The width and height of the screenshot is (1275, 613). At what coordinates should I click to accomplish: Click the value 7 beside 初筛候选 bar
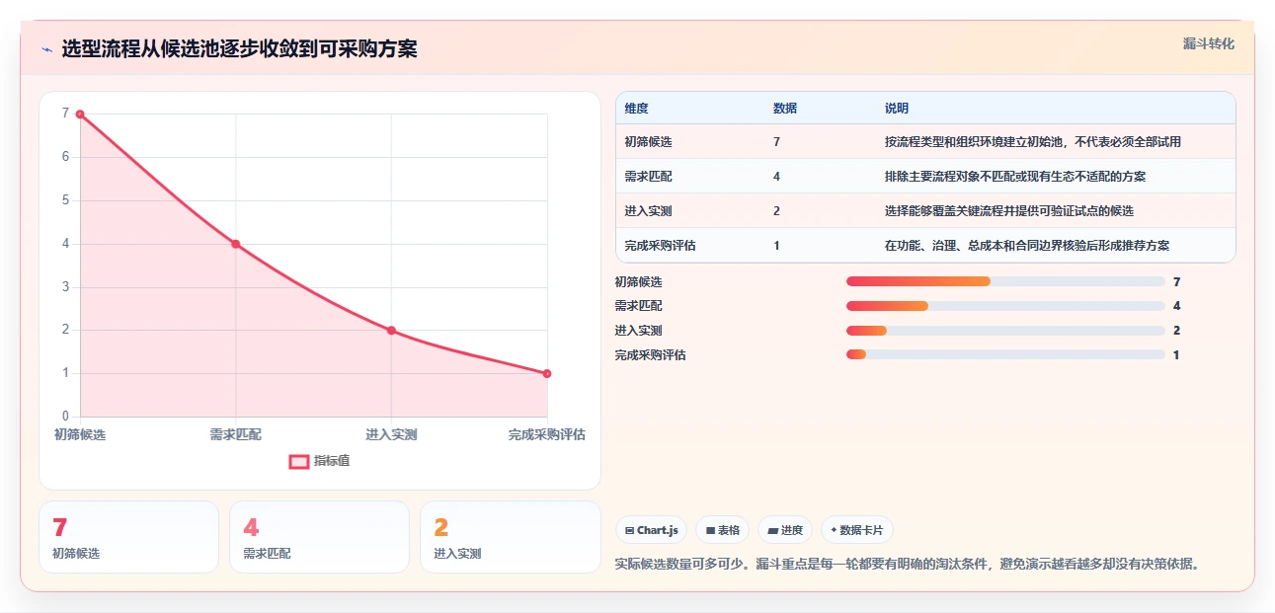(x=1176, y=281)
